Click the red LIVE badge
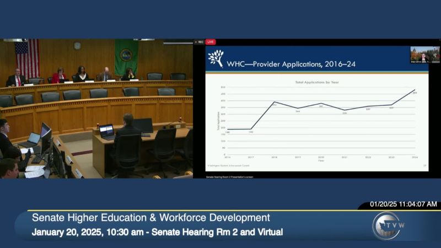This screenshot has width=441, height=248. tap(211, 42)
